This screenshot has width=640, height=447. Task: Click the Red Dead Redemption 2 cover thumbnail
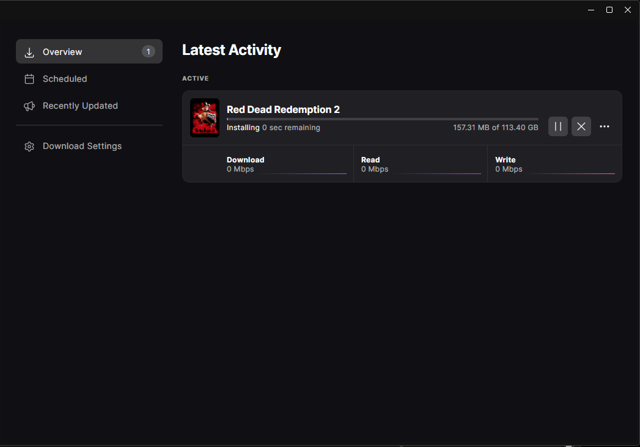click(x=205, y=118)
